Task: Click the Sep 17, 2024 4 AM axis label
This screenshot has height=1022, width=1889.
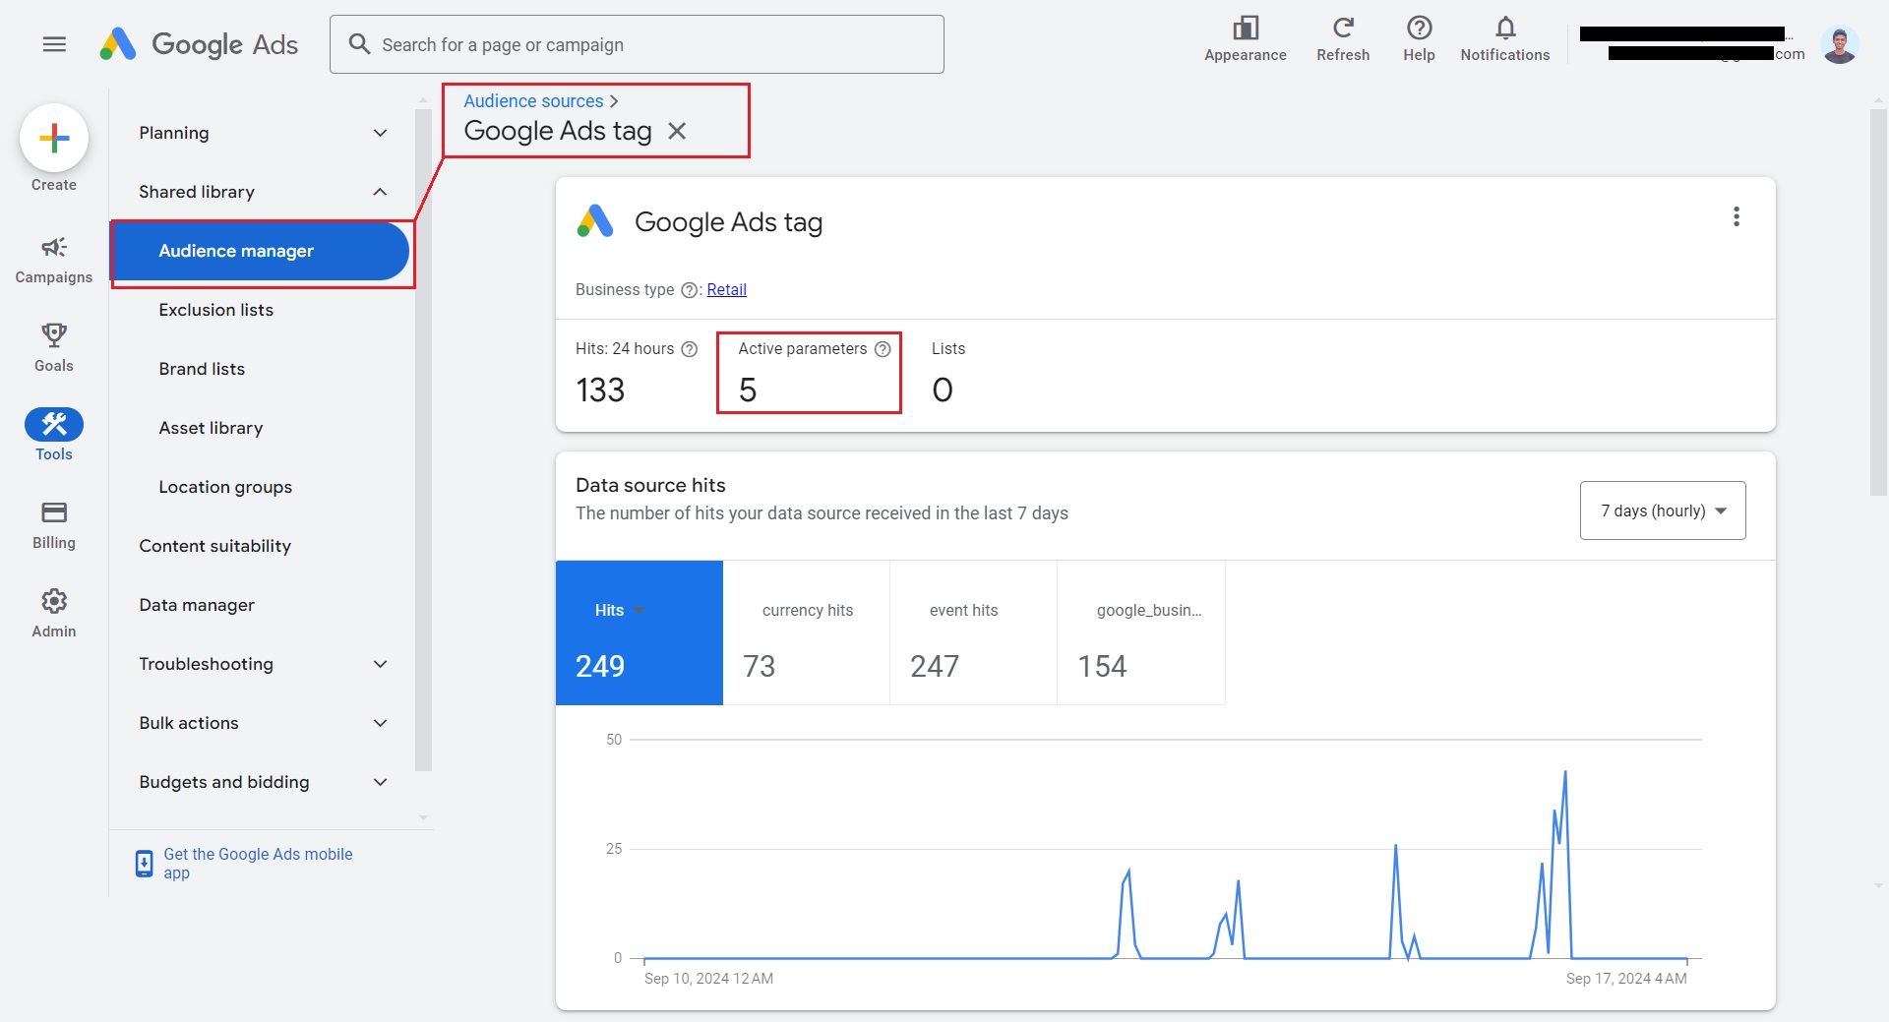Action: pos(1626,979)
